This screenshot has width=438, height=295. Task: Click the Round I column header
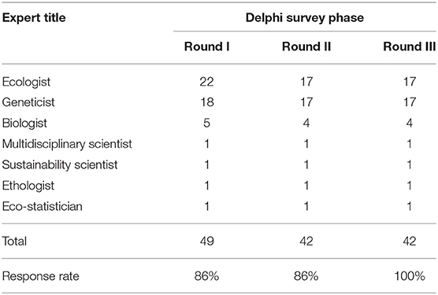click(x=206, y=46)
